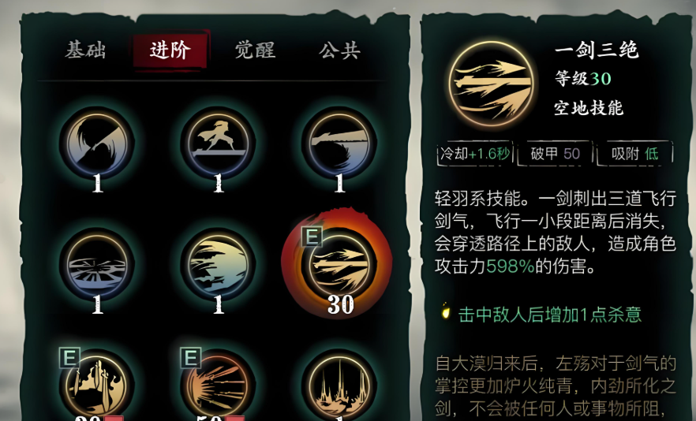Click the E badge on flame pillars skill
696x421 pixels.
click(69, 358)
